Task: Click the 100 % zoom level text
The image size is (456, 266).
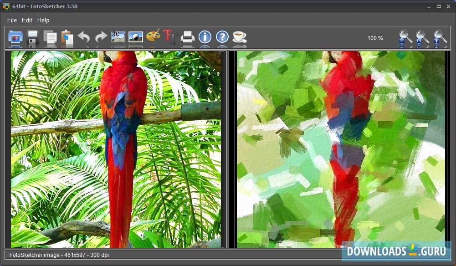Action: tap(375, 38)
